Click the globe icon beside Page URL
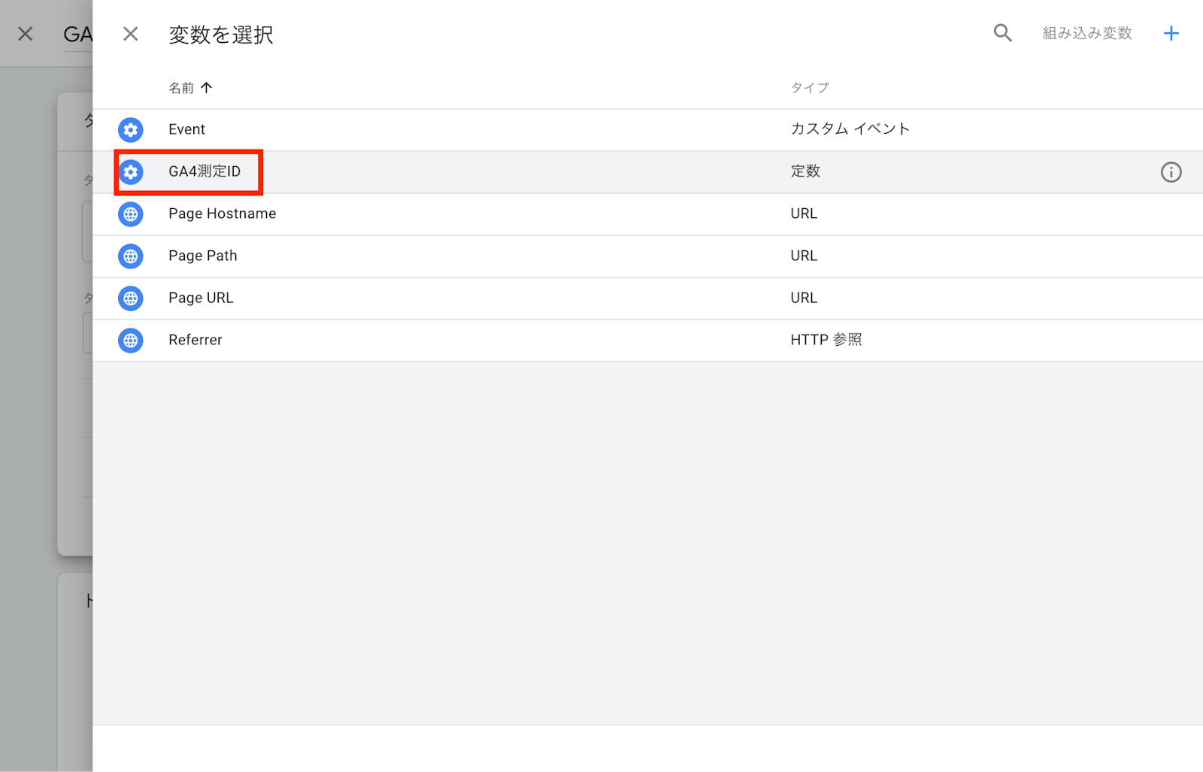The width and height of the screenshot is (1203, 772). pos(131,298)
